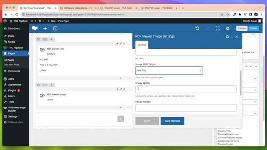Edit PDF Viewer Image element with pencil

click(121, 89)
